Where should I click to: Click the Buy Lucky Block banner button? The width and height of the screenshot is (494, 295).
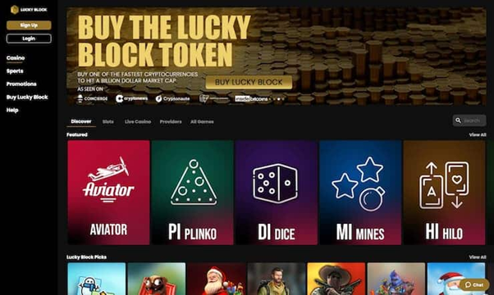click(249, 82)
